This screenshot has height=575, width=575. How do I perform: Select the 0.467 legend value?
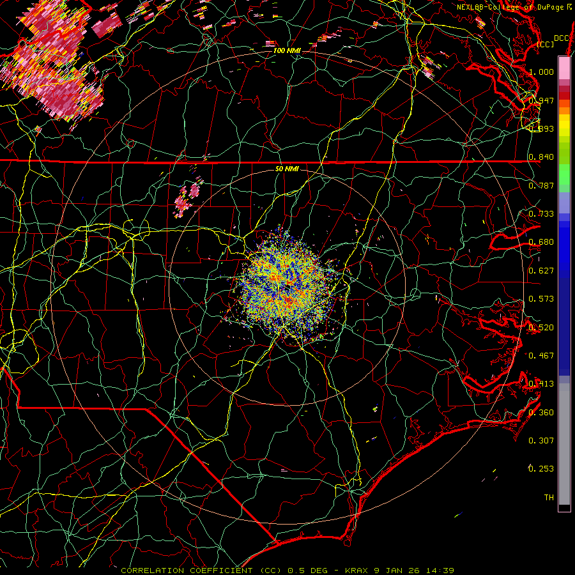pyautogui.click(x=541, y=355)
